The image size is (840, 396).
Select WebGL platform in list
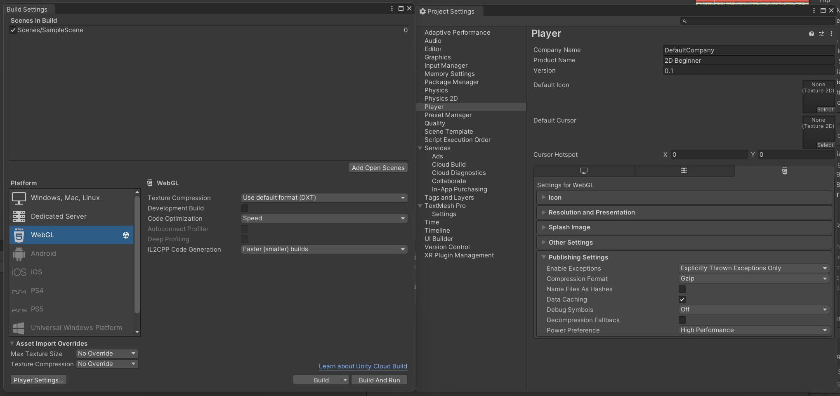[71, 235]
